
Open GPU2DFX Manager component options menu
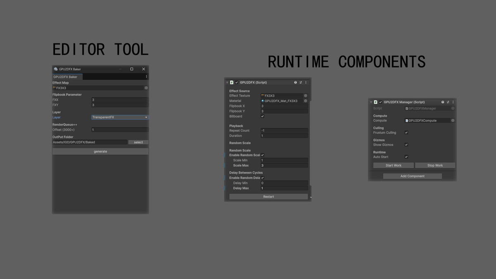[453, 102]
